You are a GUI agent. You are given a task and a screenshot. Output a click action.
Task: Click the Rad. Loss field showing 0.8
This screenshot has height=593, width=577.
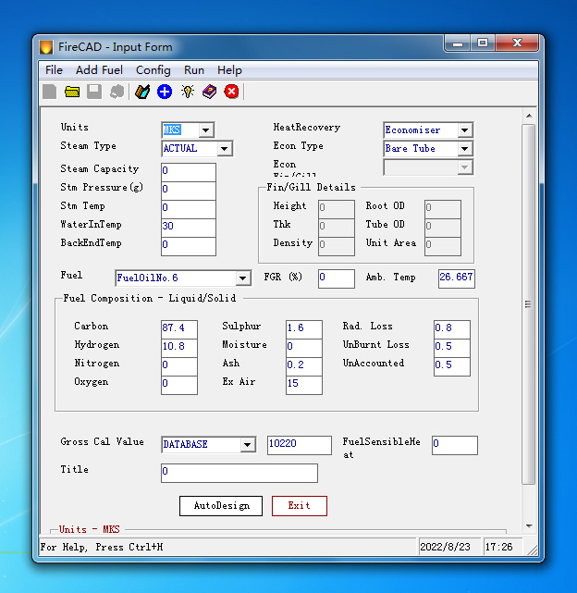[x=452, y=329]
